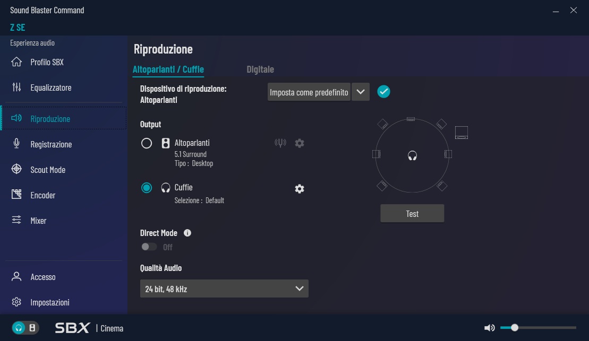This screenshot has width=589, height=341.
Task: Minimize the Sound Blaster Command window
Action: [x=556, y=11]
